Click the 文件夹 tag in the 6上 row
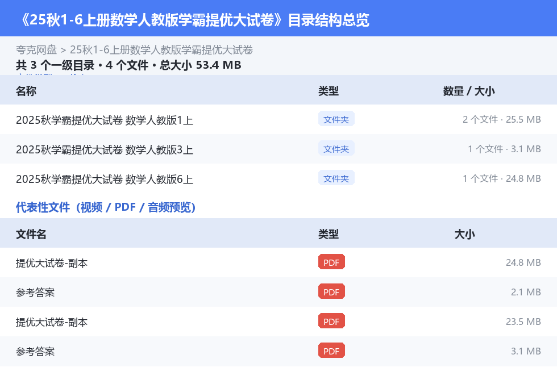The width and height of the screenshot is (557, 384). tap(336, 178)
